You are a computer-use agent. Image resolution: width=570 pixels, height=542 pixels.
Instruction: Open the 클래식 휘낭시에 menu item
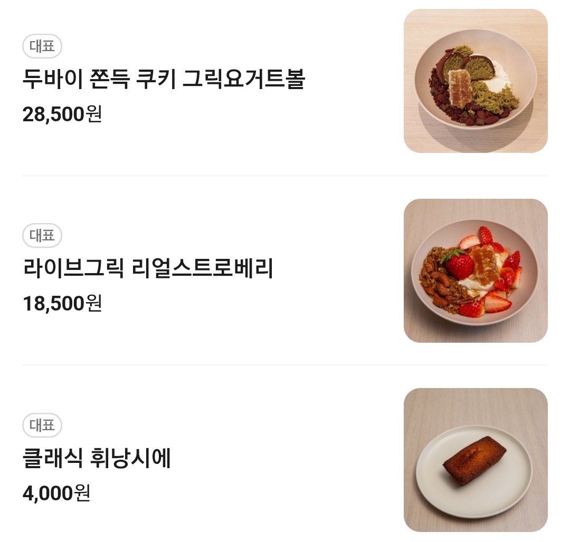pyautogui.click(x=97, y=459)
